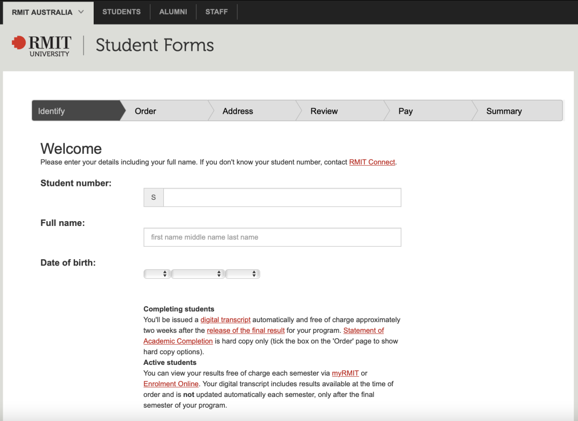
Task: Click the Student number label
Action: pos(76,183)
